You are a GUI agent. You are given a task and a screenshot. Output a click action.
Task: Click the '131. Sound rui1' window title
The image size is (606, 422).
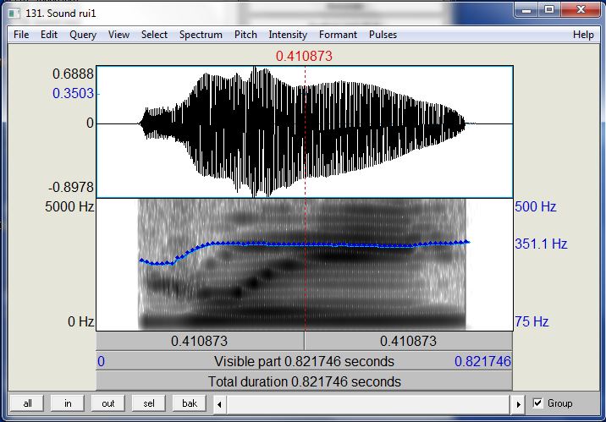(61, 14)
